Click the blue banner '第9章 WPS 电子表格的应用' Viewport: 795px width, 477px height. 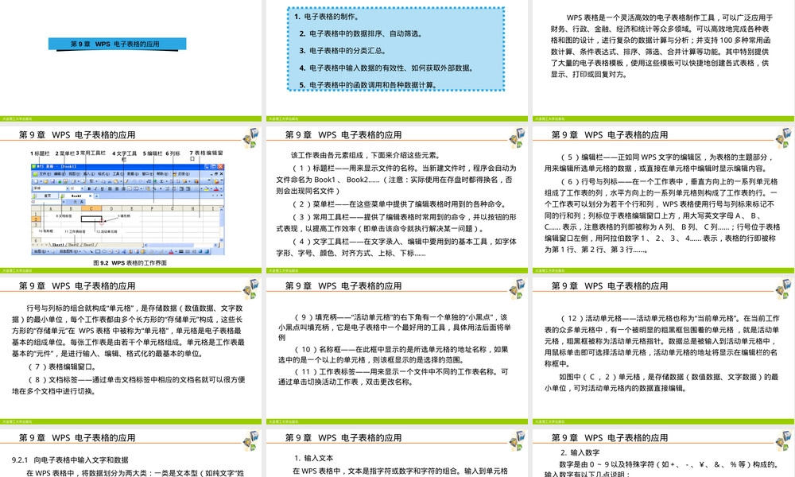[x=117, y=44]
